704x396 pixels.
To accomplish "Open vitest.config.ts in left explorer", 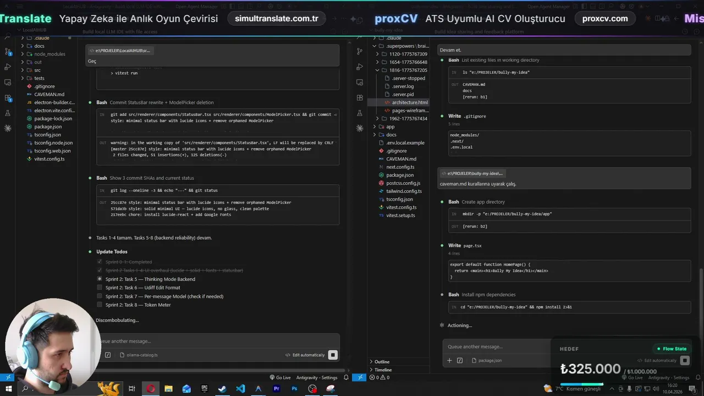I will 49,159.
